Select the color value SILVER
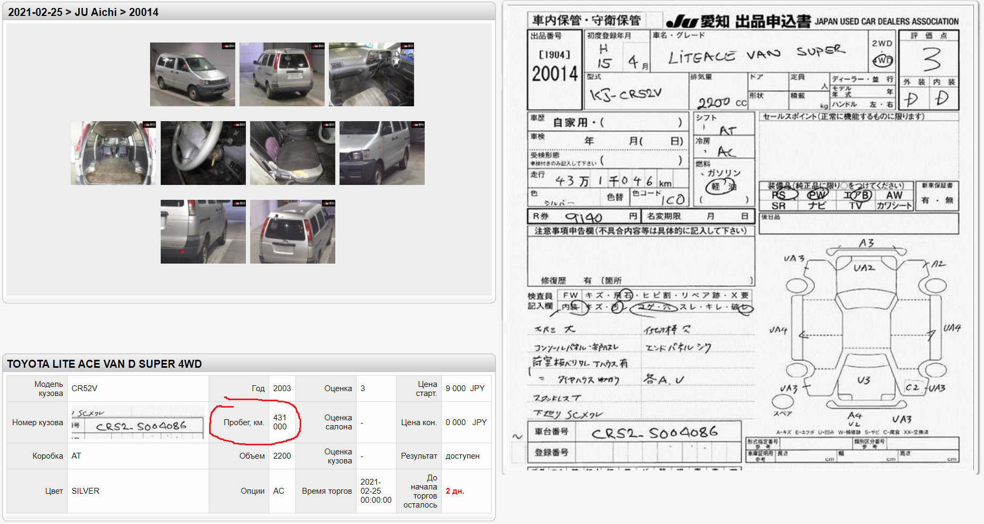Screen dimensions: 984x524 pos(86,491)
